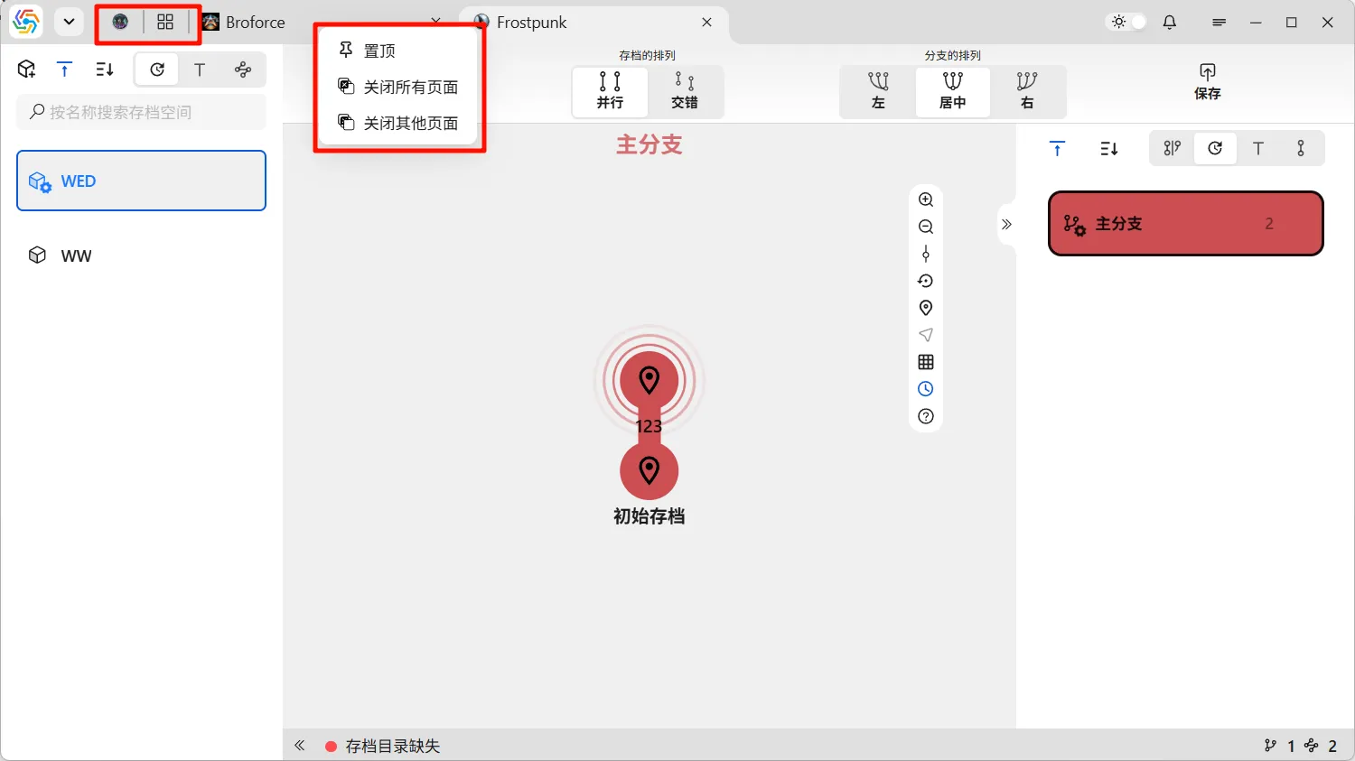Select 并行 archive arrangement

tap(610, 91)
